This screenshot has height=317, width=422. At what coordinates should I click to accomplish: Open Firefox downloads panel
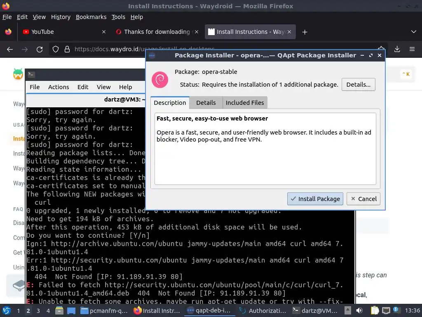click(397, 49)
